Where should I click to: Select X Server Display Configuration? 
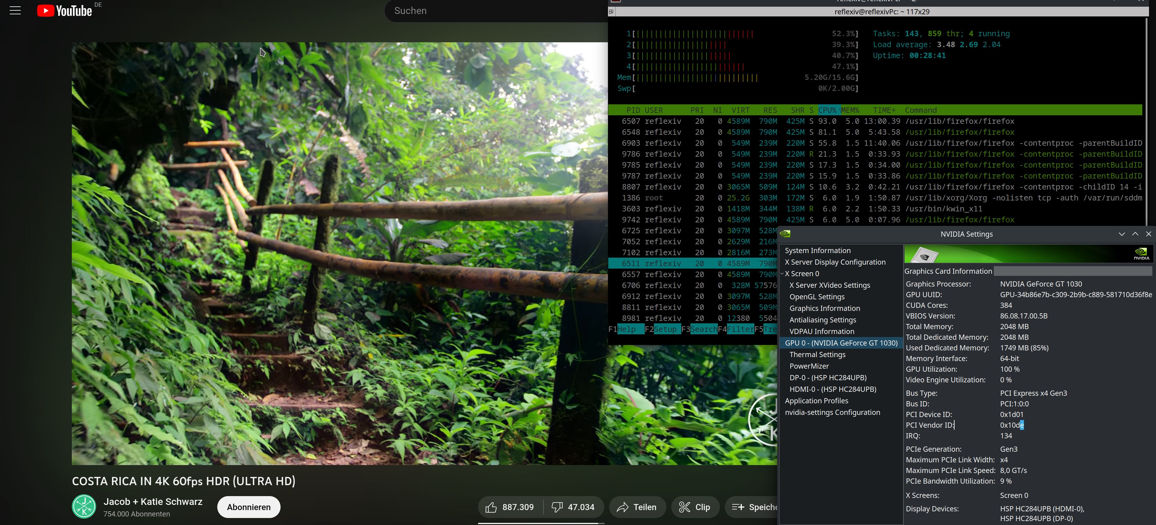pos(835,262)
